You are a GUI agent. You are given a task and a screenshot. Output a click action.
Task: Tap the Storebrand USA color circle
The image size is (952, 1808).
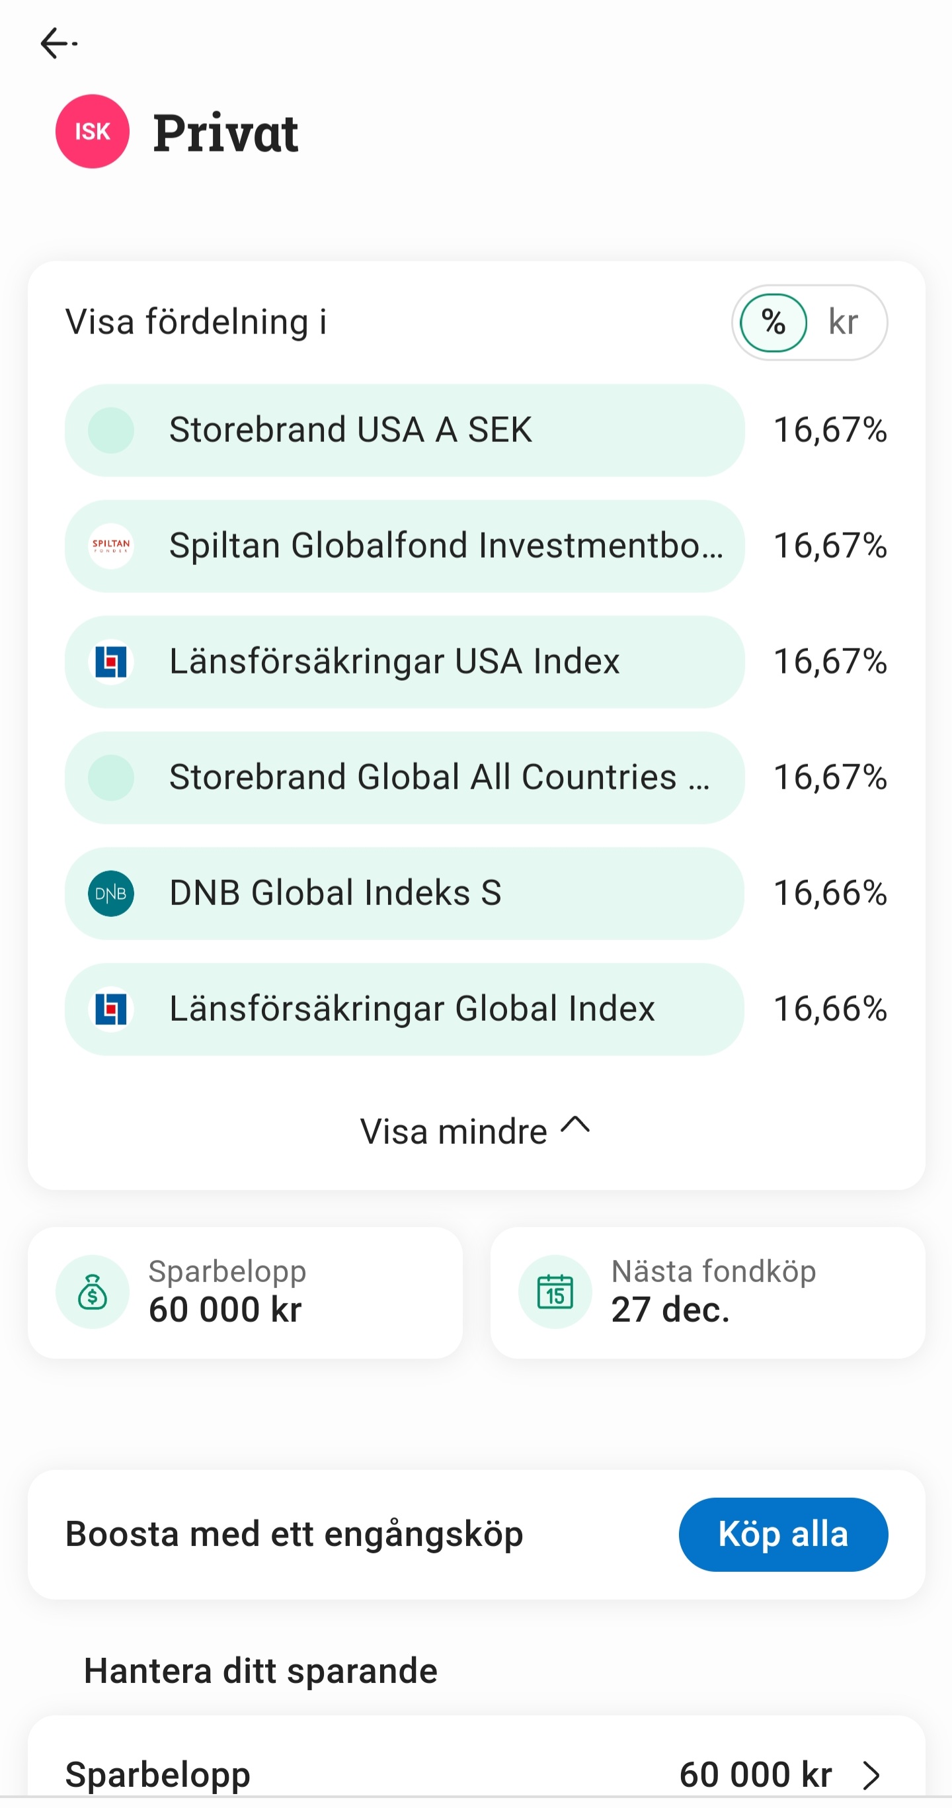coord(111,429)
